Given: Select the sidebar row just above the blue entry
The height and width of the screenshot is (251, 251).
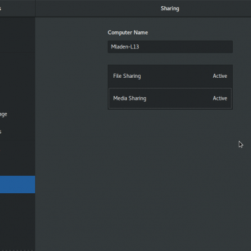Looking at the screenshot, I should click(x=18, y=167).
